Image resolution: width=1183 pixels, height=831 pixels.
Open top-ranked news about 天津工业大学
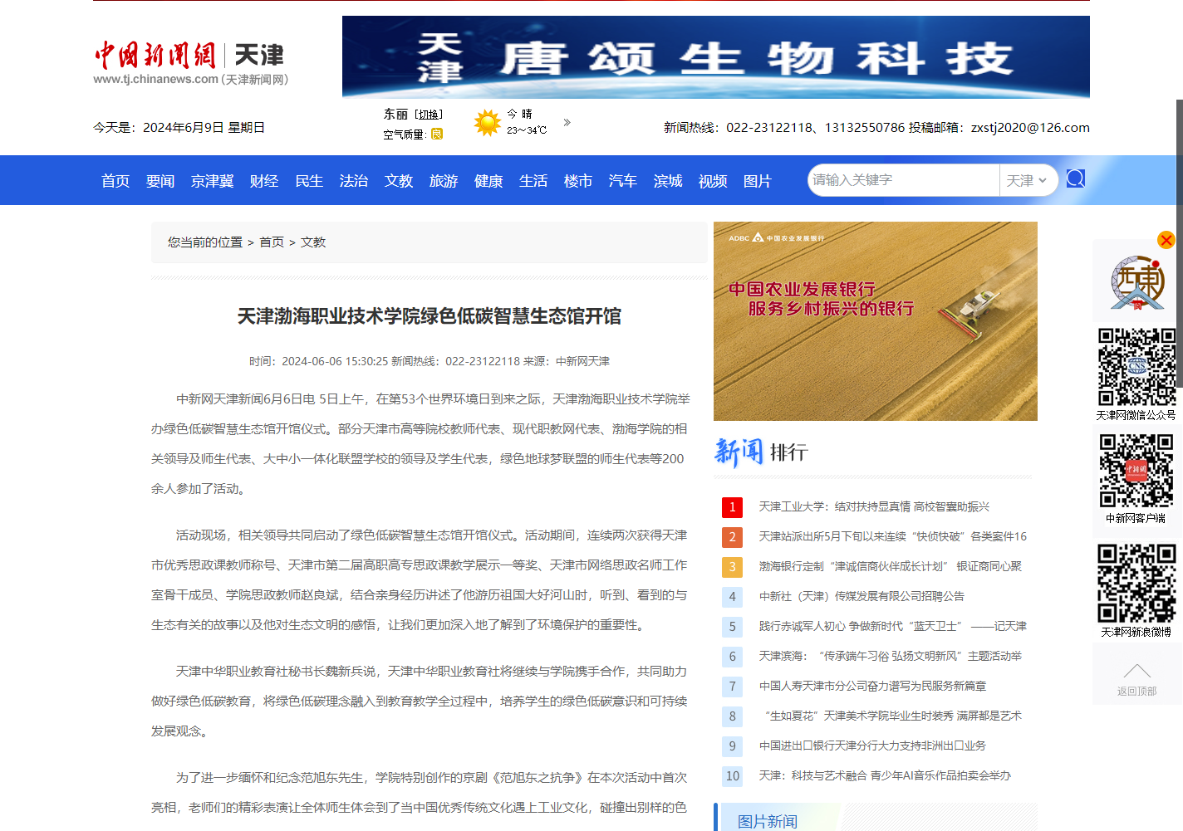[873, 506]
